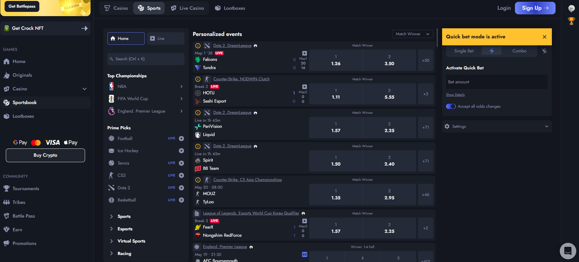Bet on Sashi Esport at odds 5.55
Image resolution: width=579 pixels, height=262 pixels.
point(389,94)
